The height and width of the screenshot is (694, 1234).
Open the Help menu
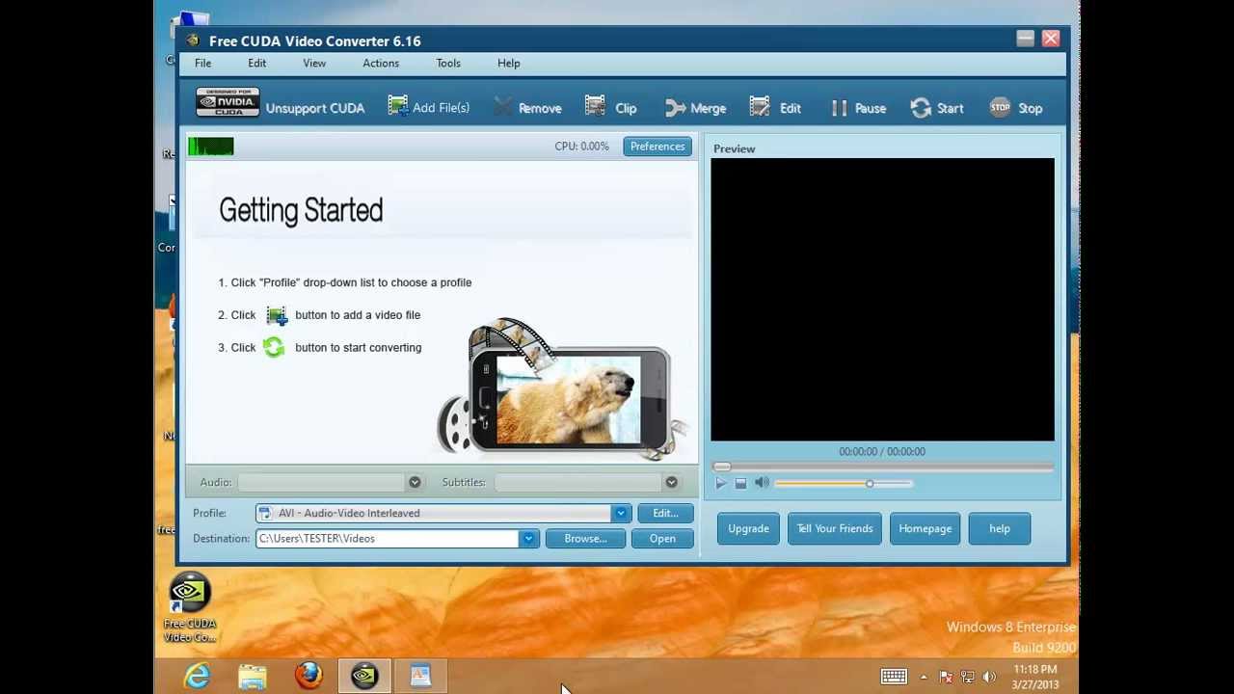[x=509, y=63]
